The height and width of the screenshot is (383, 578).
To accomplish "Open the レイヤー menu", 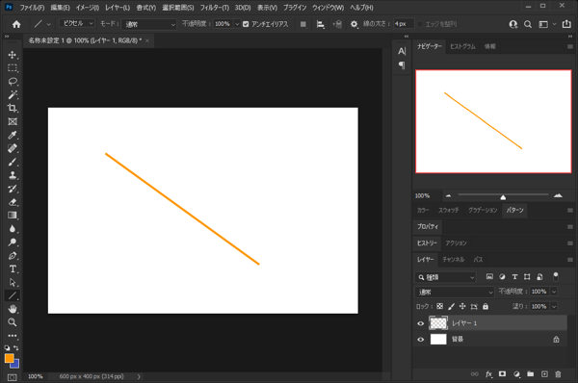I will click(118, 8).
